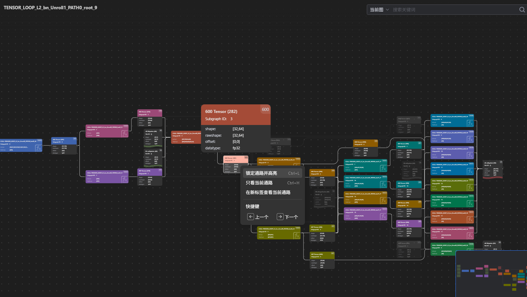Select 在新标签查看当前通路 menu option
This screenshot has height=297, width=527.
(x=268, y=193)
